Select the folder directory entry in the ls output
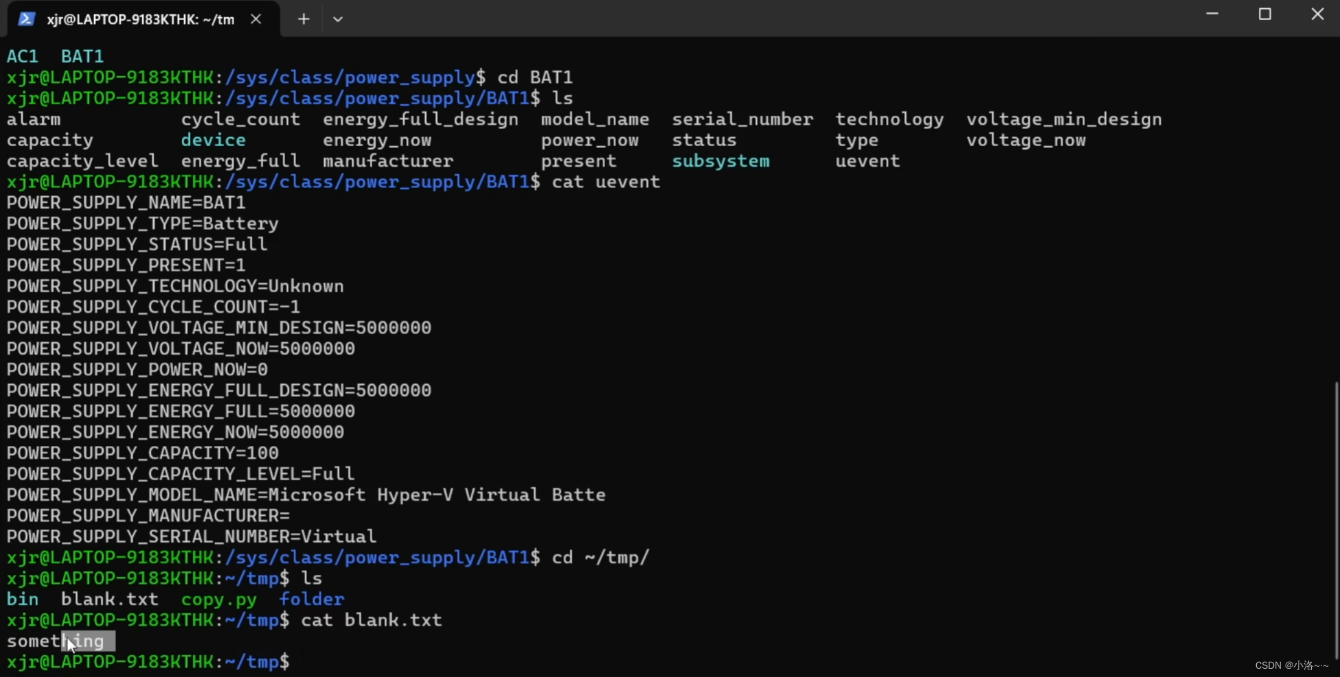This screenshot has width=1340, height=677. (x=313, y=599)
